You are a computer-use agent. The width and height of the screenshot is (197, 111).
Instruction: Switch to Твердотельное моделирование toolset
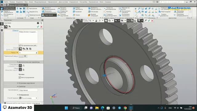tap(8, 9)
